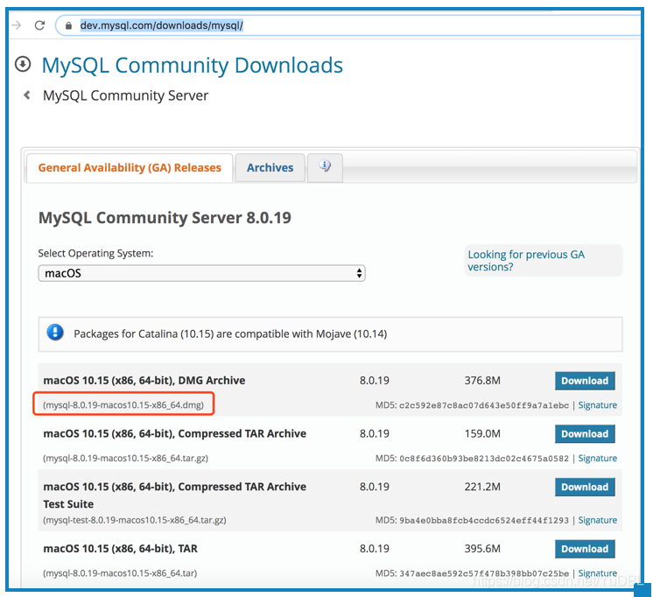Image resolution: width=653 pixels, height=597 pixels.
Task: Click the browser forward arrow
Action: 15,25
